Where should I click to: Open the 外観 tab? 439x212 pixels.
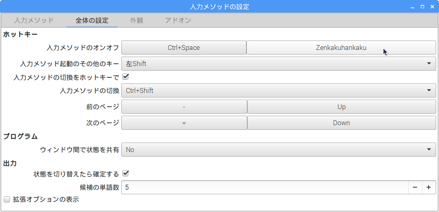click(x=137, y=20)
